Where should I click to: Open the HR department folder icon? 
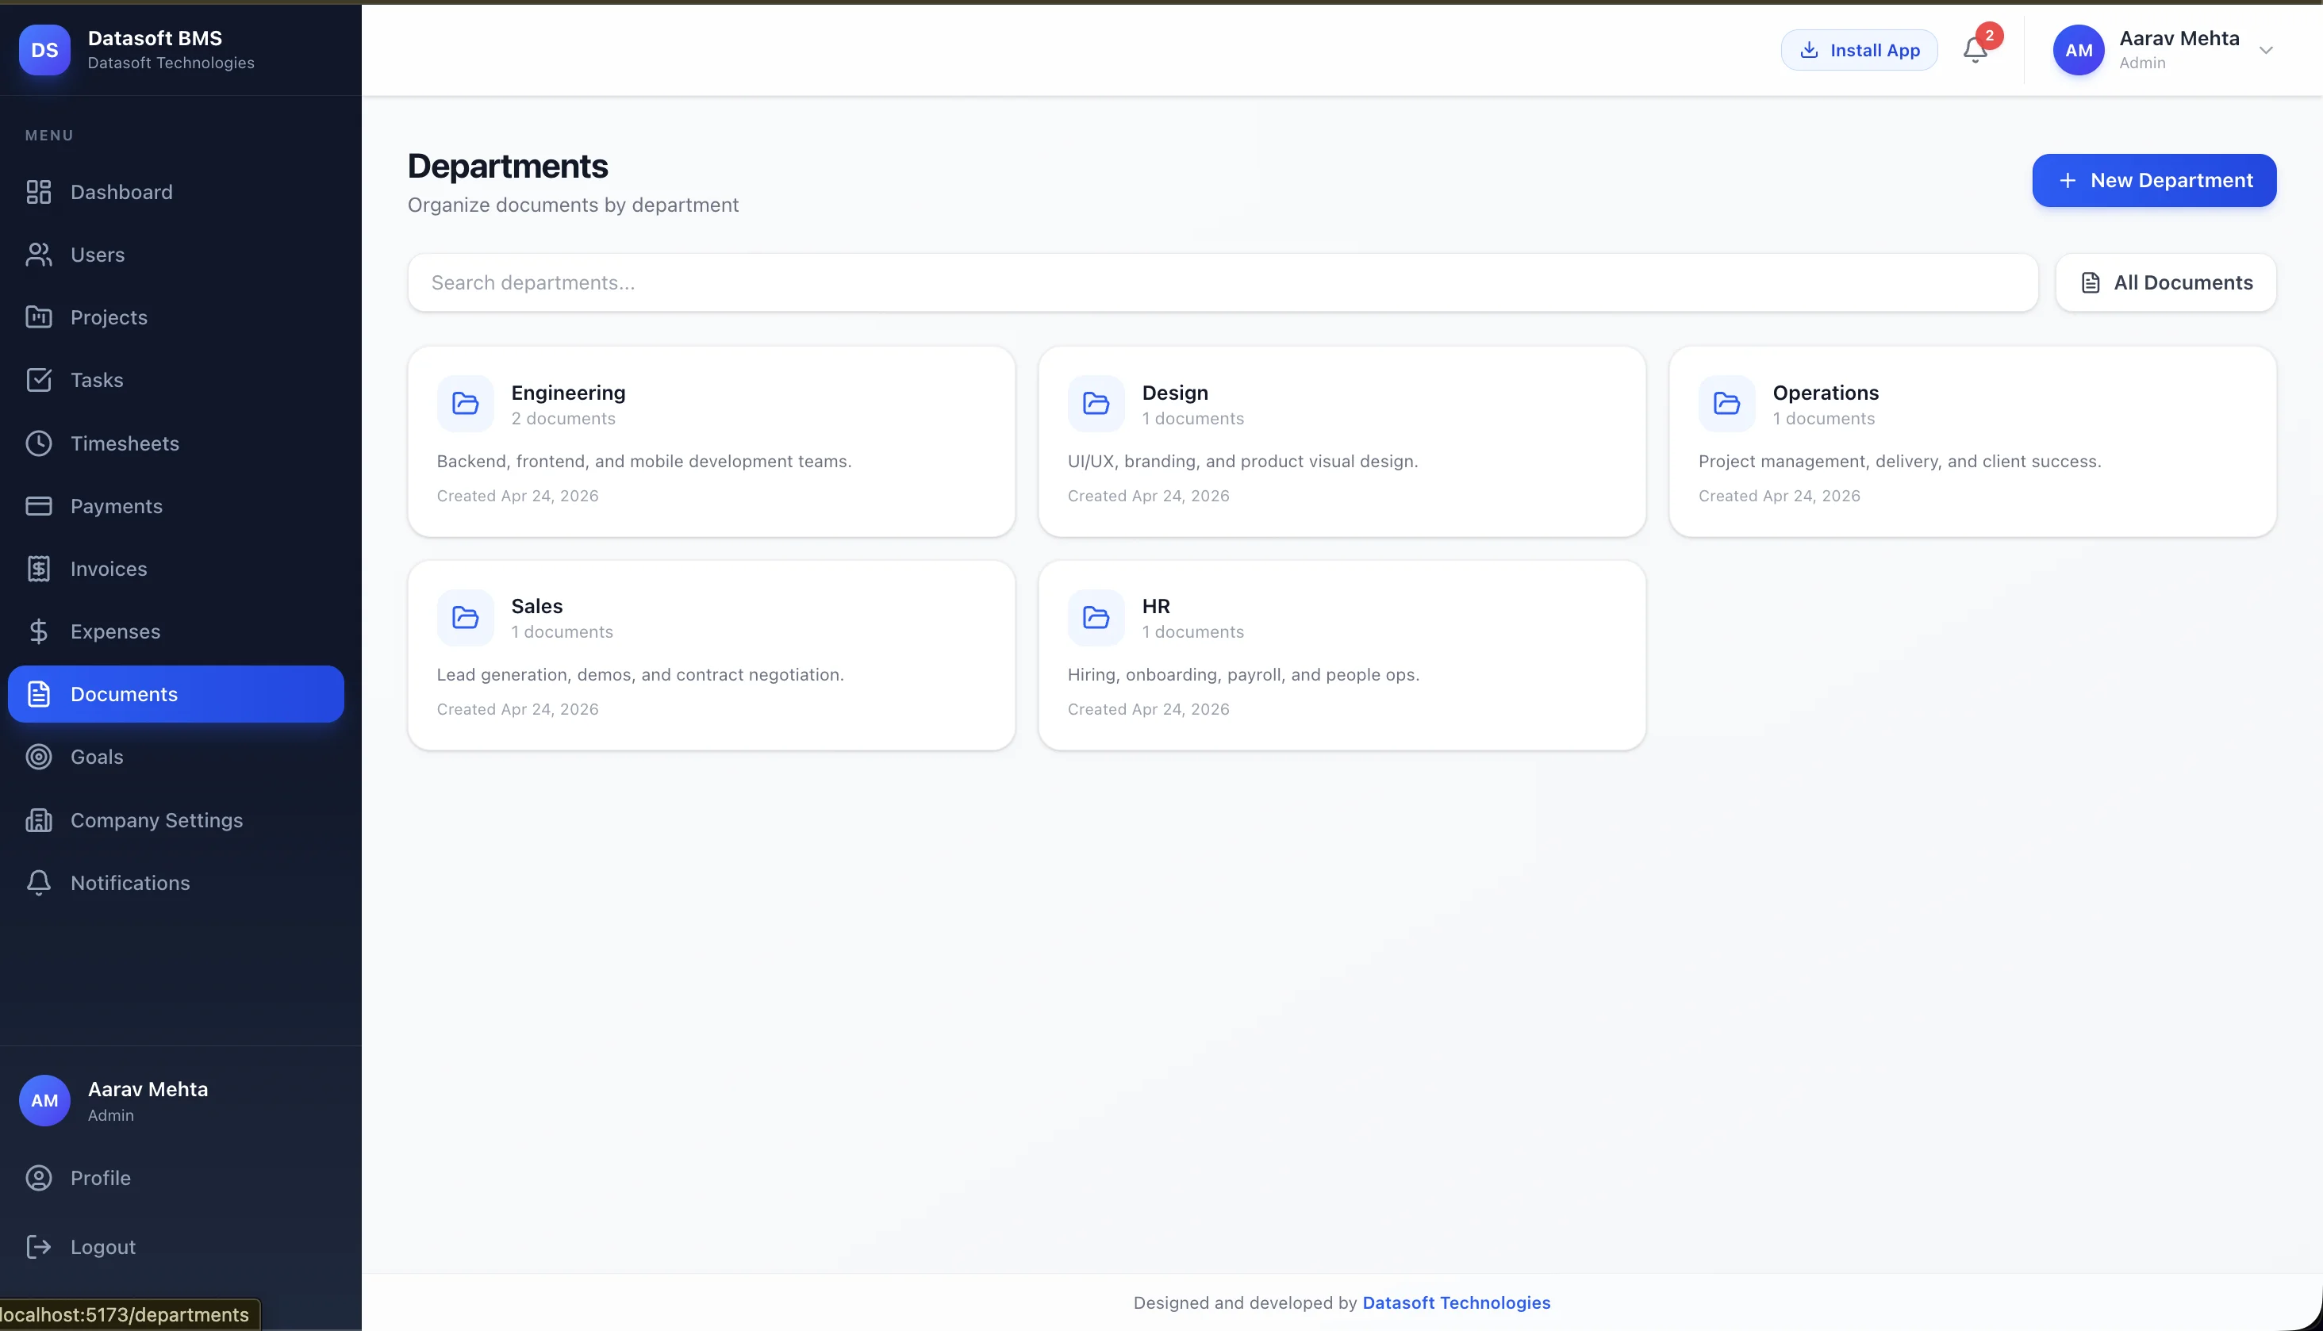coord(1095,617)
